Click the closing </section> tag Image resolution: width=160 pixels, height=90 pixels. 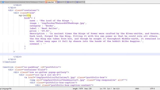[9, 62]
